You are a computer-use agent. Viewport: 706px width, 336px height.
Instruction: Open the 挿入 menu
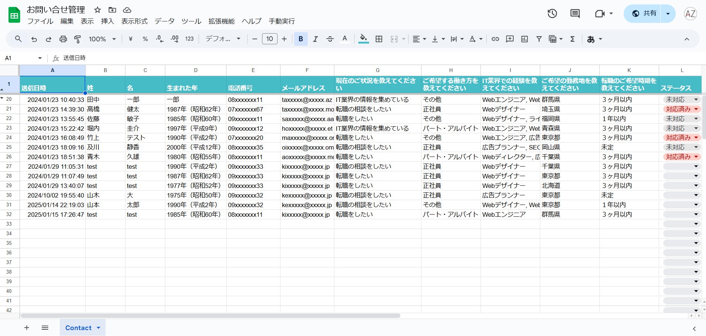(107, 21)
